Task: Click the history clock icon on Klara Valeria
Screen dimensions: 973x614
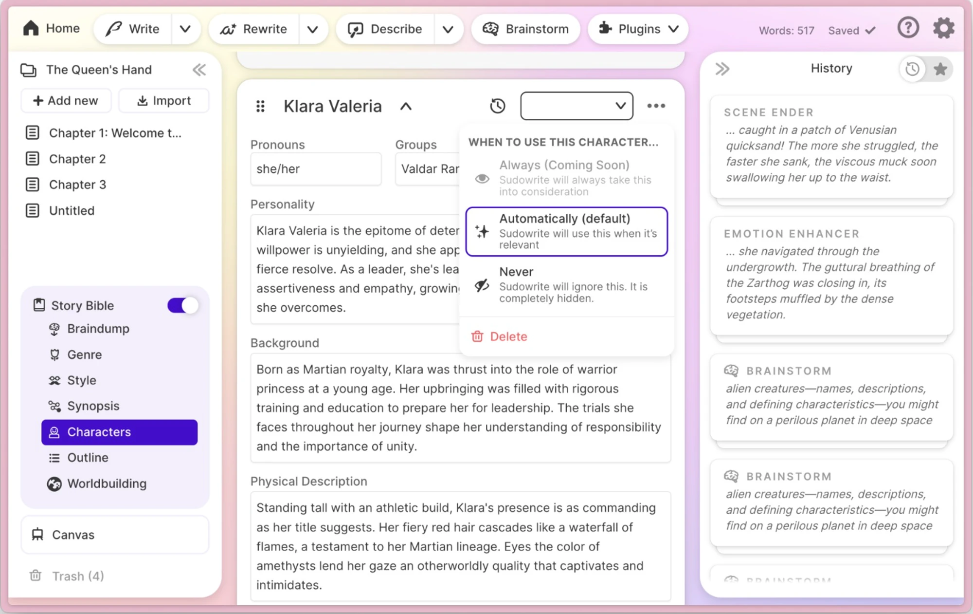Action: [x=499, y=105]
